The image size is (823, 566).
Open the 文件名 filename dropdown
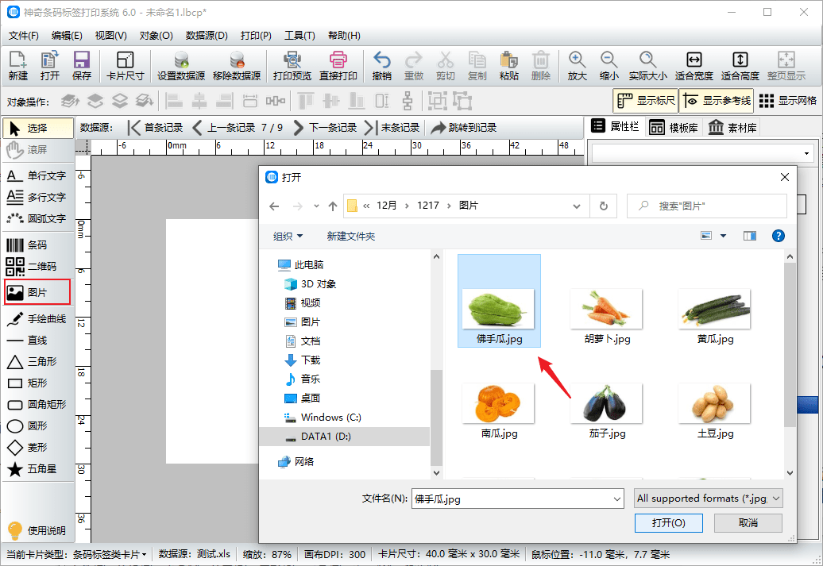[616, 498]
